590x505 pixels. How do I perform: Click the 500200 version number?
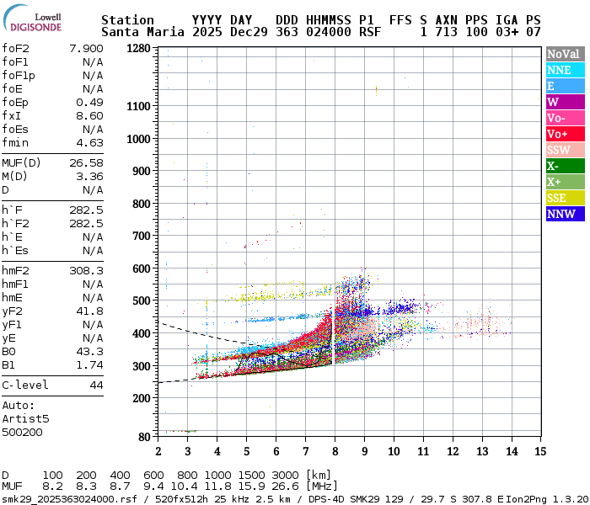point(22,432)
